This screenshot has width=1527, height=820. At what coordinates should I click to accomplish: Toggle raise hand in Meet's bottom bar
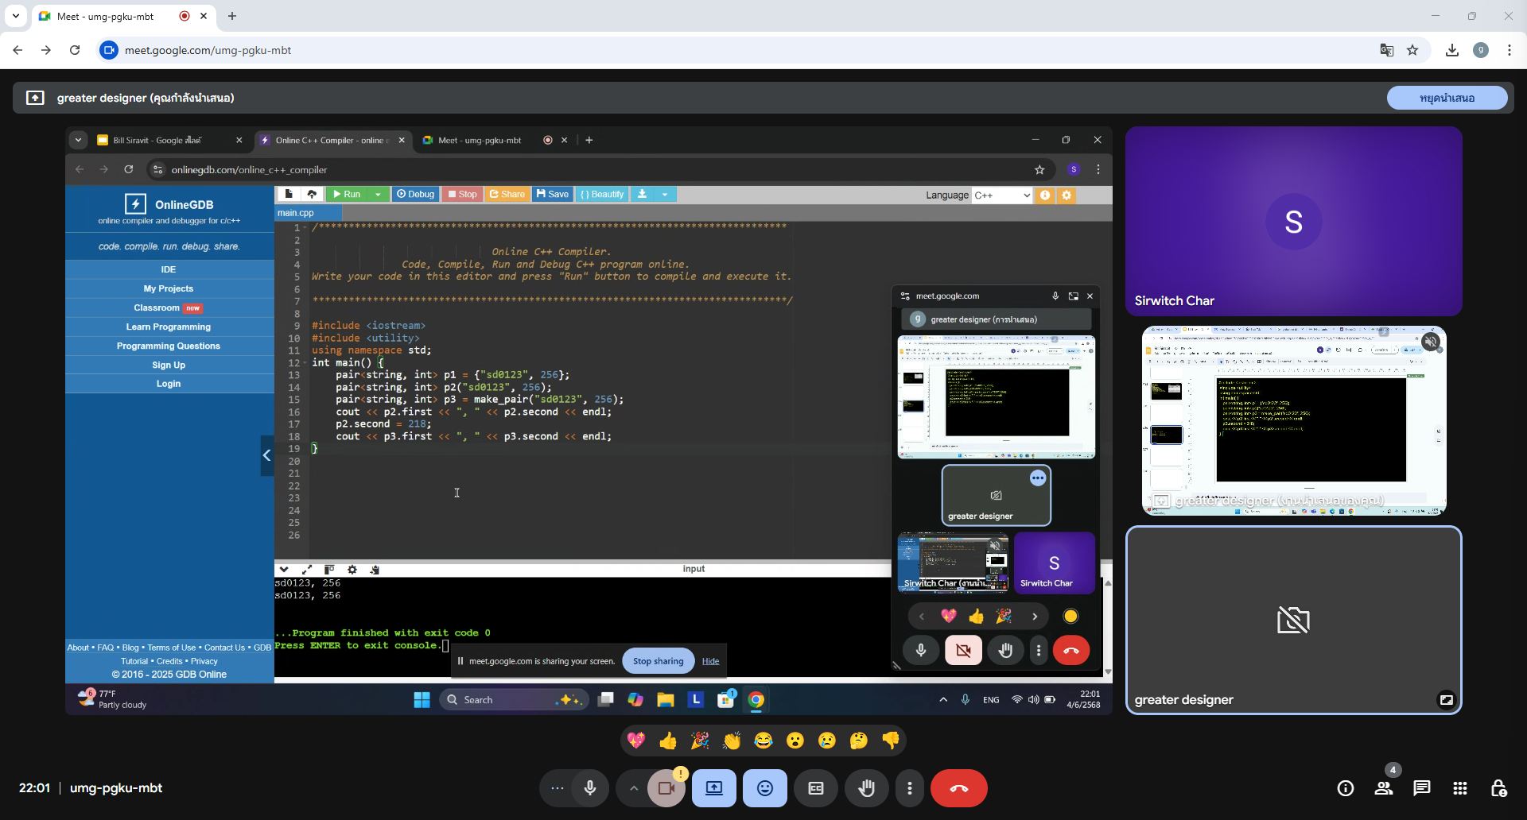click(x=867, y=788)
